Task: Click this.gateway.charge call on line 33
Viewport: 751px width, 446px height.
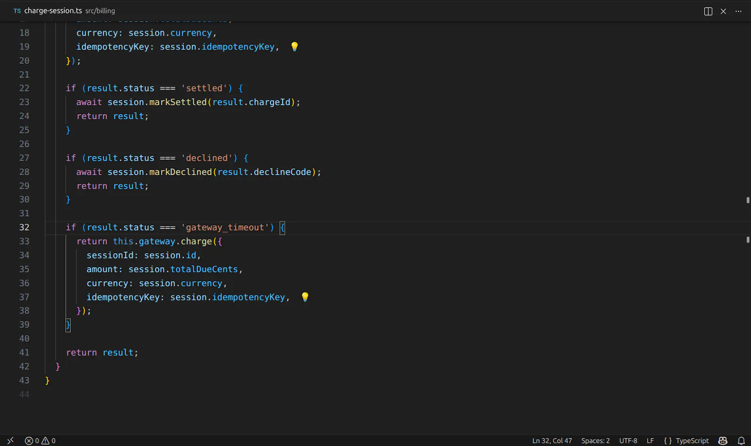Action: pos(162,241)
